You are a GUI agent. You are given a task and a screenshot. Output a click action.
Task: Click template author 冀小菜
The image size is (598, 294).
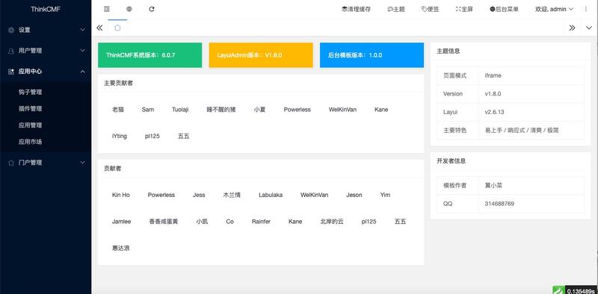(493, 186)
